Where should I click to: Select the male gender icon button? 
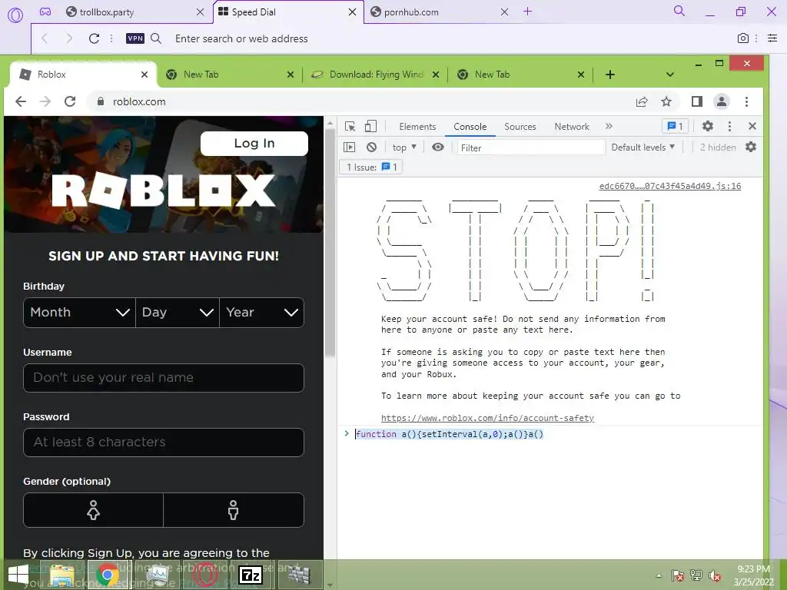pos(234,510)
